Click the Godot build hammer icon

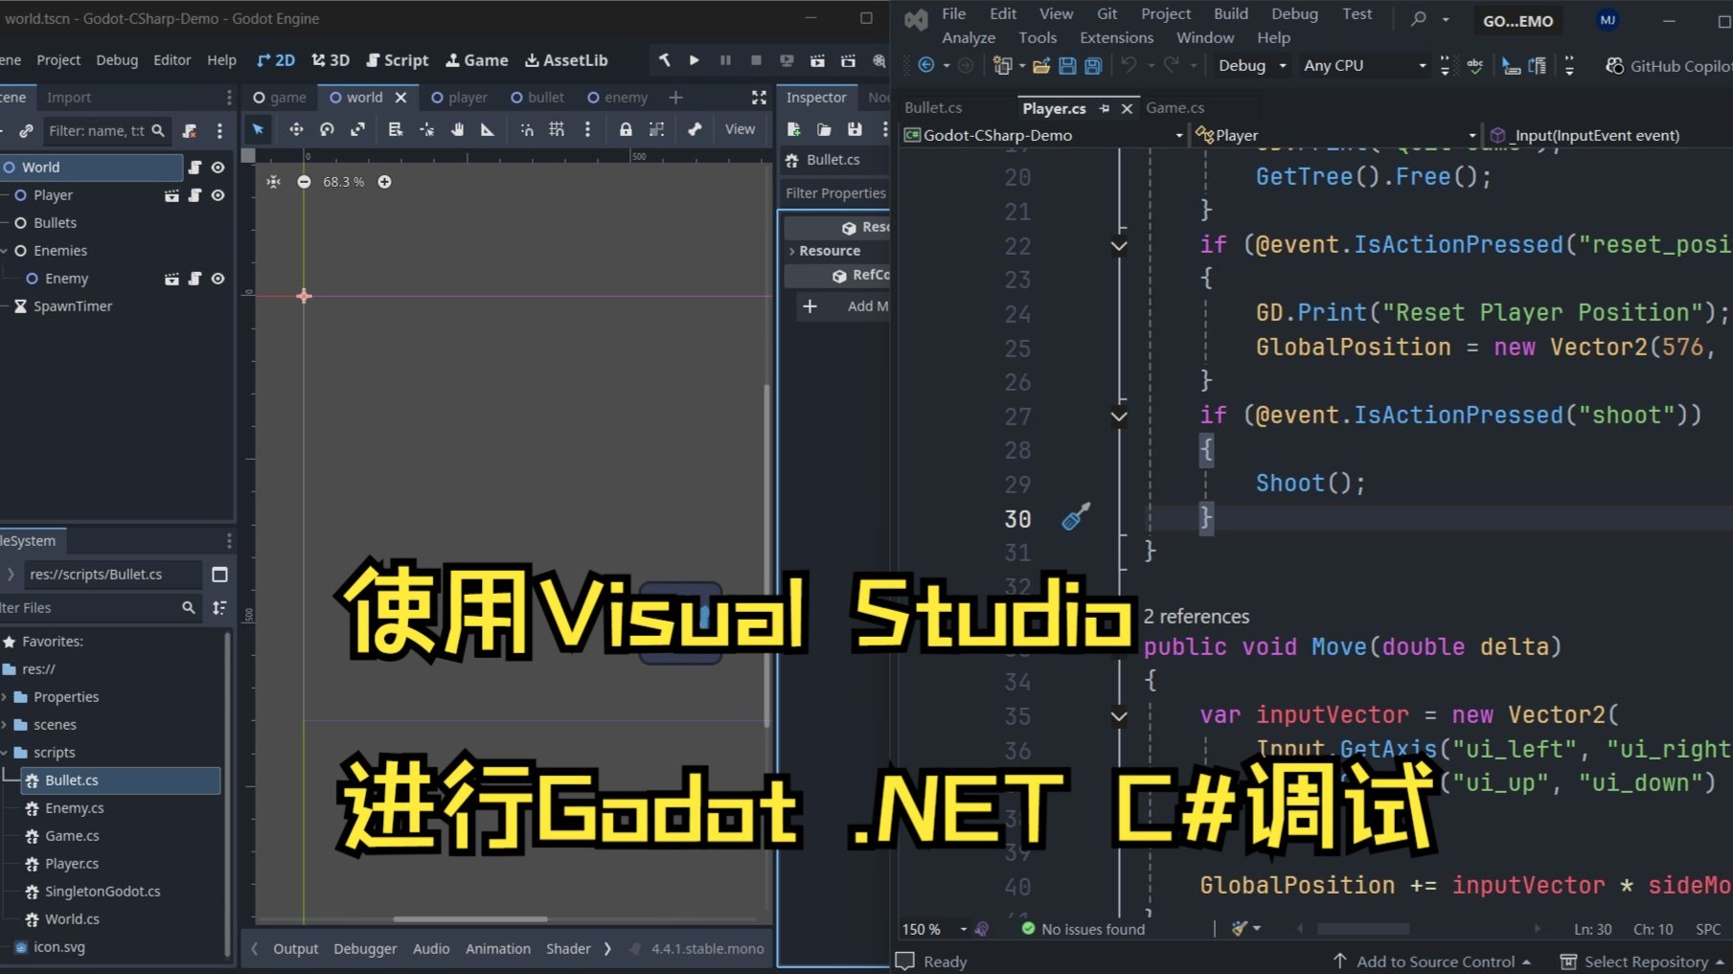coord(664,60)
